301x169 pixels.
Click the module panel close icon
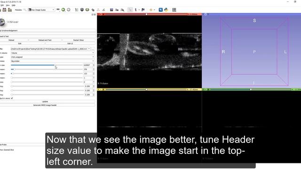pos(95,15)
